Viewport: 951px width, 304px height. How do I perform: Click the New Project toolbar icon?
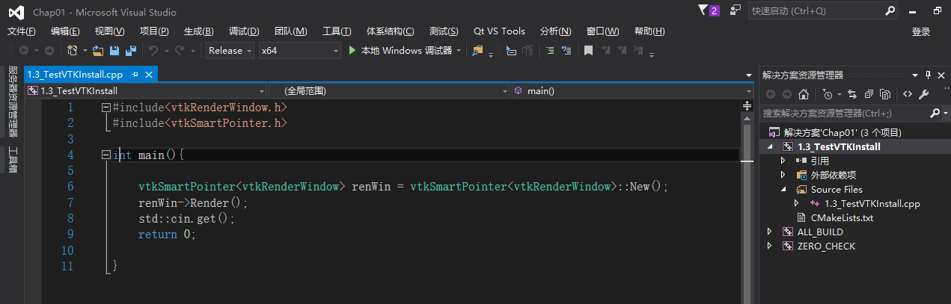point(73,51)
